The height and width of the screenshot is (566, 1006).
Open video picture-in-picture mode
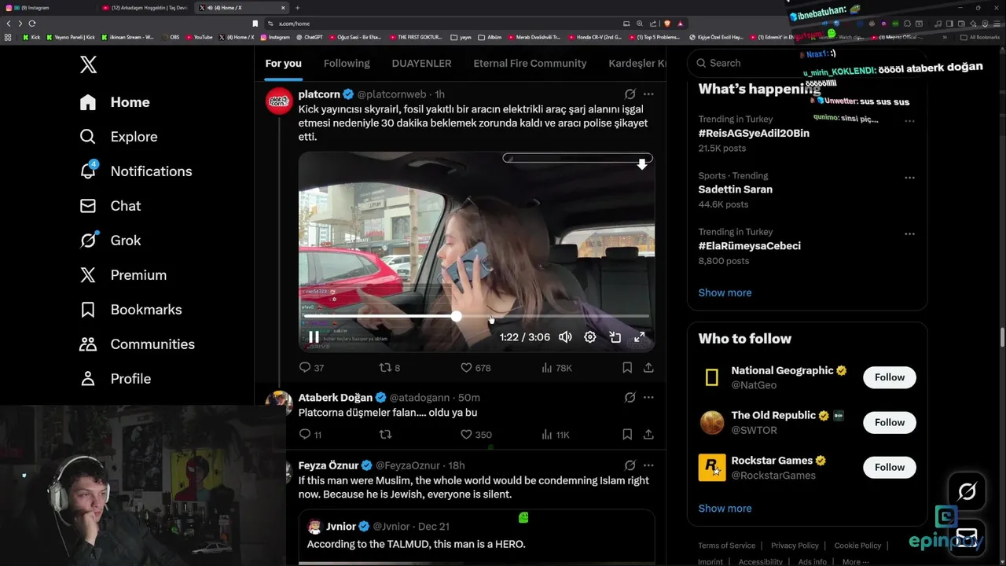pos(615,336)
